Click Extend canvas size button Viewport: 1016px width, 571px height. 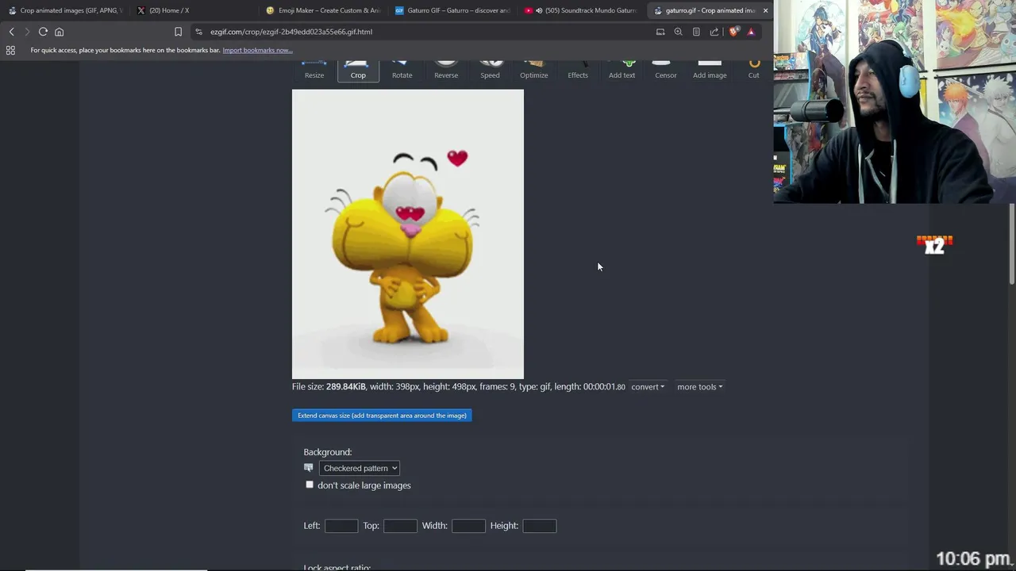[x=382, y=416]
